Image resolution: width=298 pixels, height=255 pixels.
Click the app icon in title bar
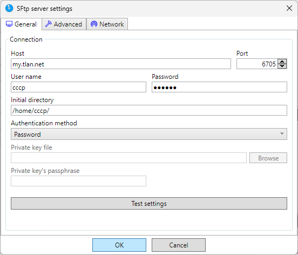[9, 8]
